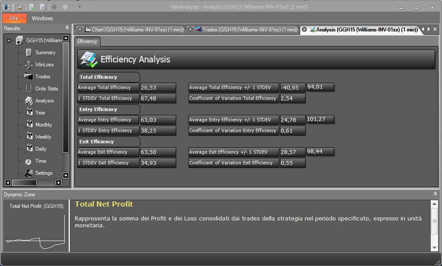Select the Time clock icon
Image resolution: width=442 pixels, height=266 pixels.
tap(28, 161)
